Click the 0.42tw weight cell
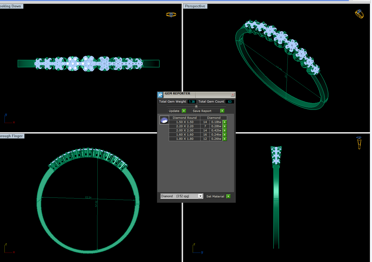The image size is (372, 262). [x=216, y=131]
